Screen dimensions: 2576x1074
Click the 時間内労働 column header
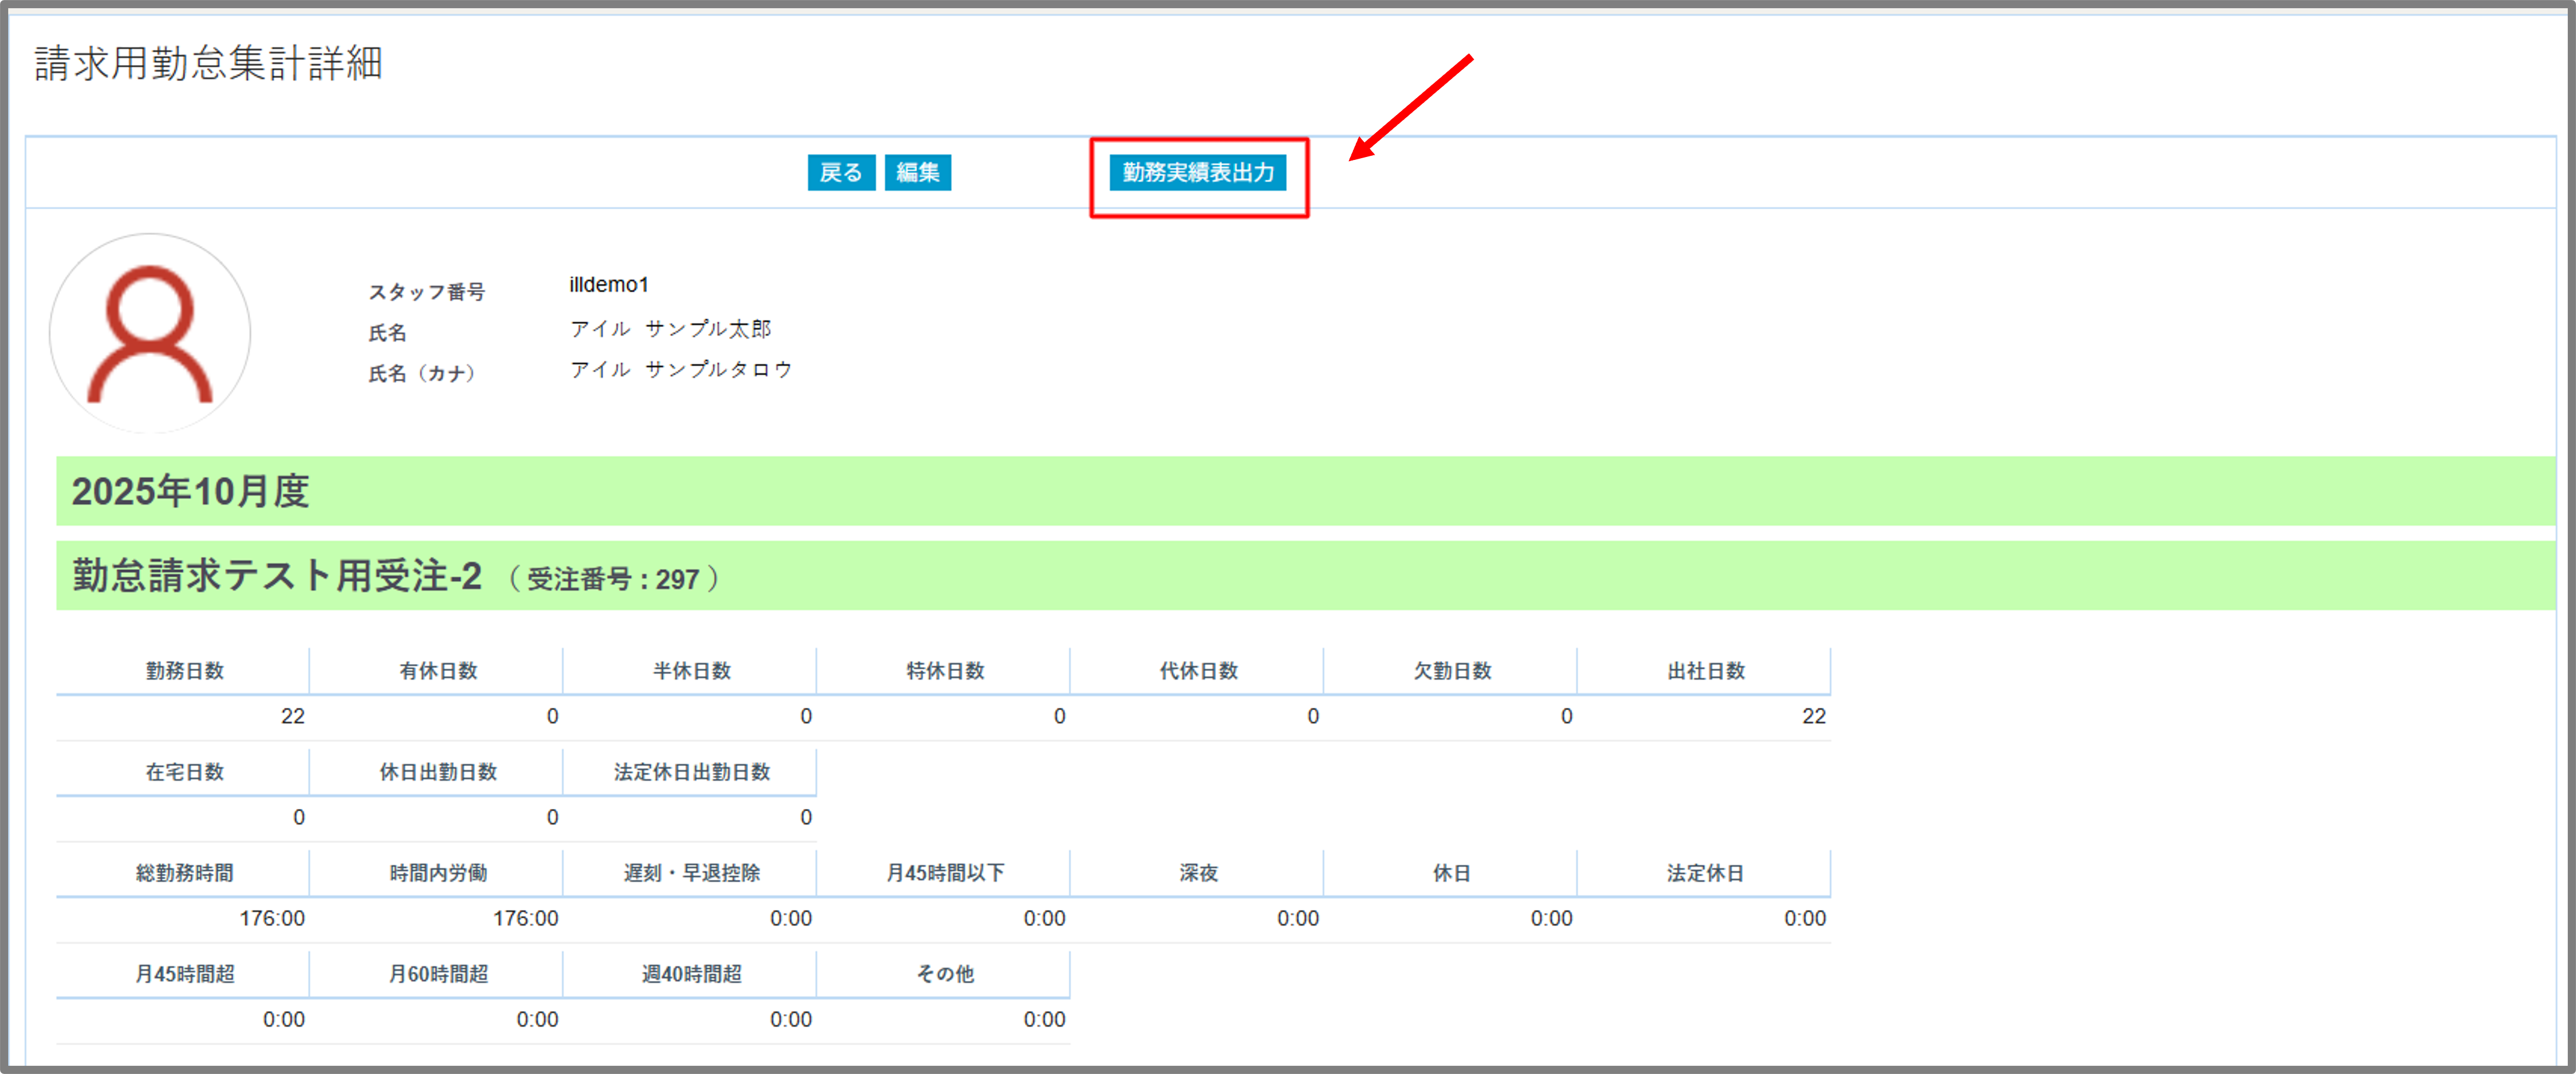point(438,873)
